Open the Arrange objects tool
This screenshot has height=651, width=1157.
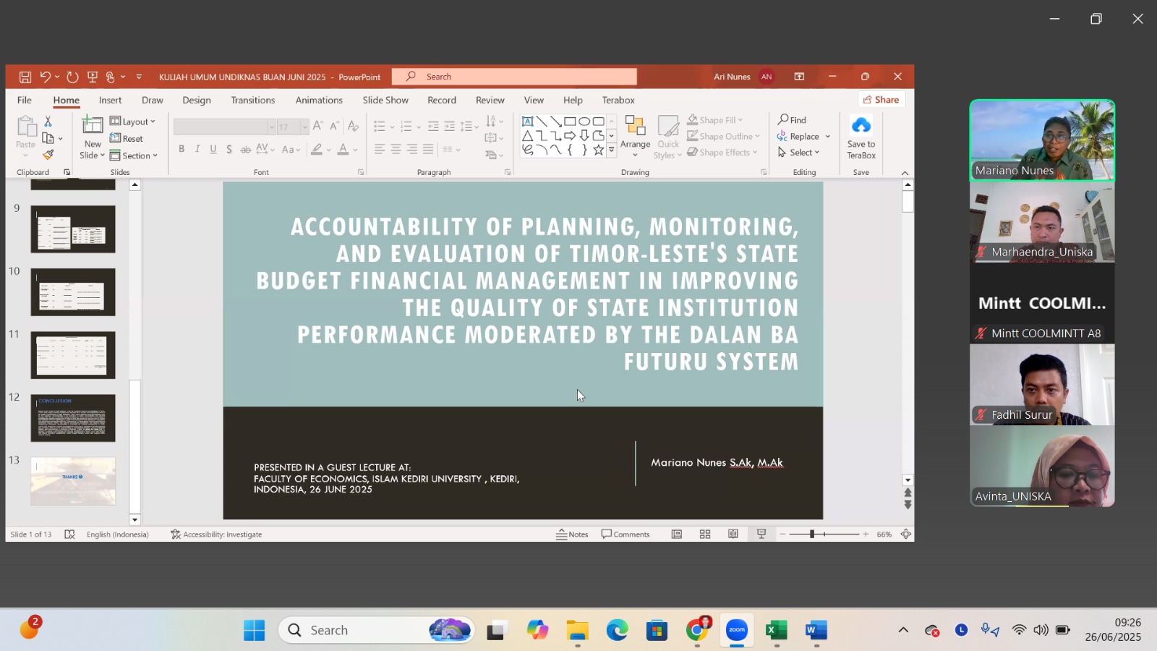point(635,135)
